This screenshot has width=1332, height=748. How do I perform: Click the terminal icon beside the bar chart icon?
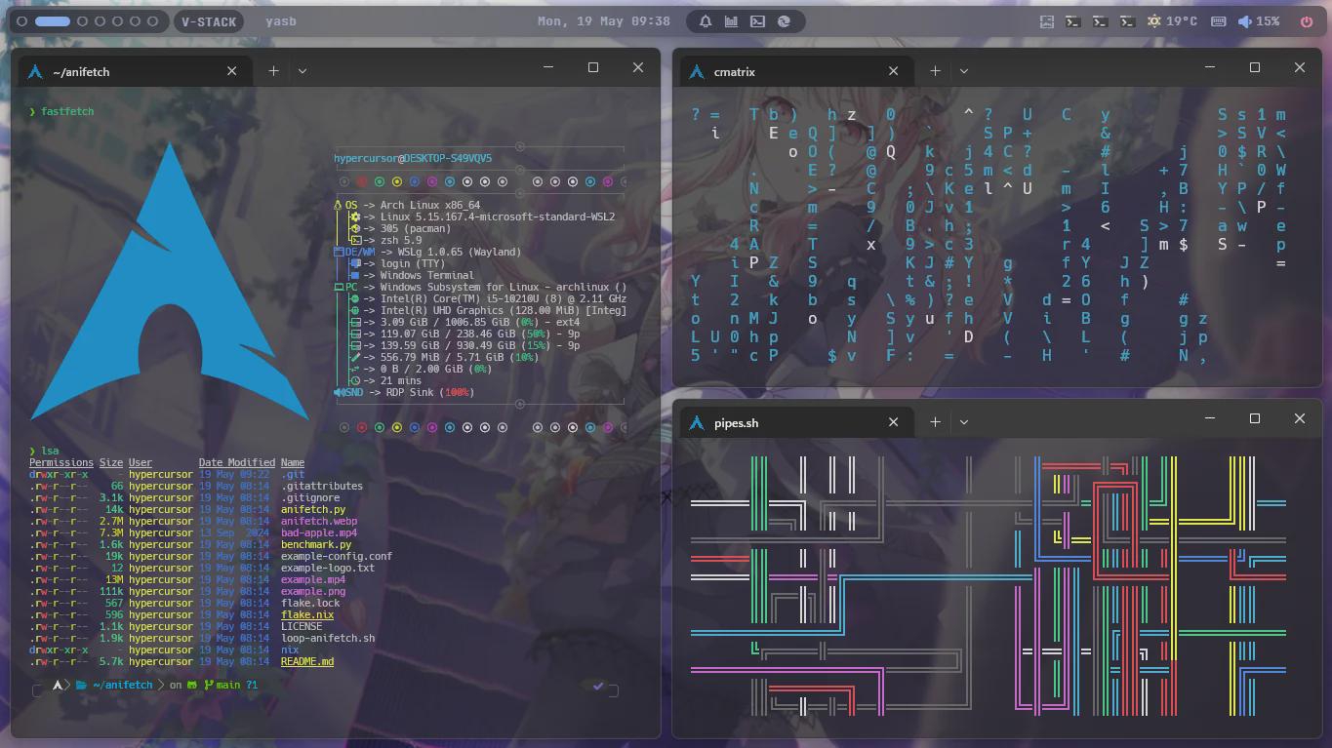tap(757, 20)
